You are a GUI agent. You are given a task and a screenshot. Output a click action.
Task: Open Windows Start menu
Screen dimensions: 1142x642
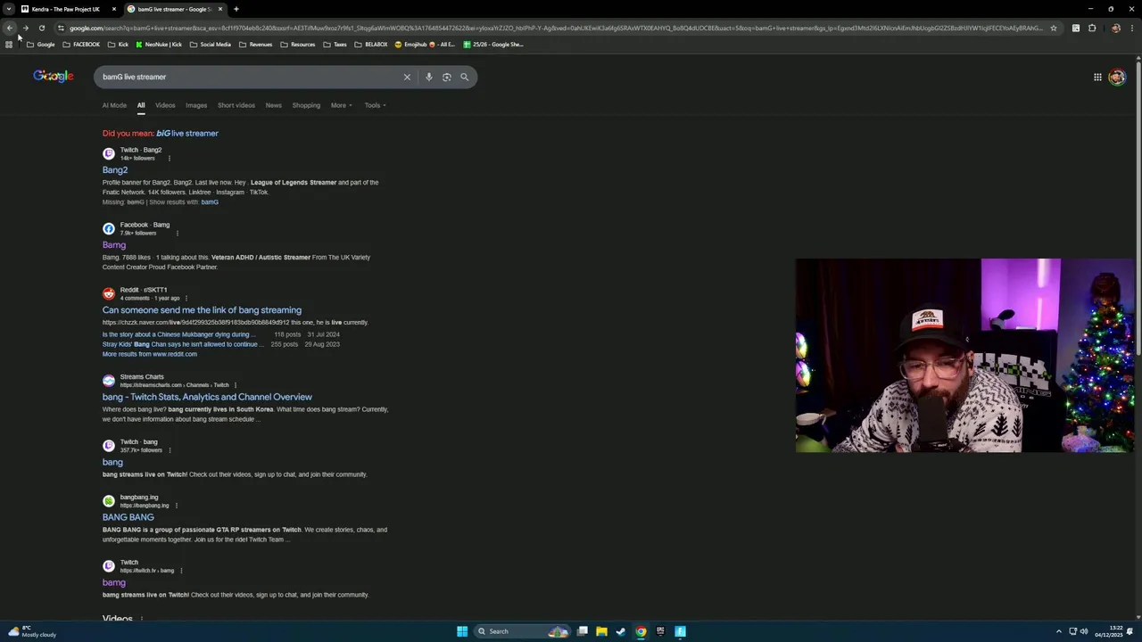tap(462, 631)
